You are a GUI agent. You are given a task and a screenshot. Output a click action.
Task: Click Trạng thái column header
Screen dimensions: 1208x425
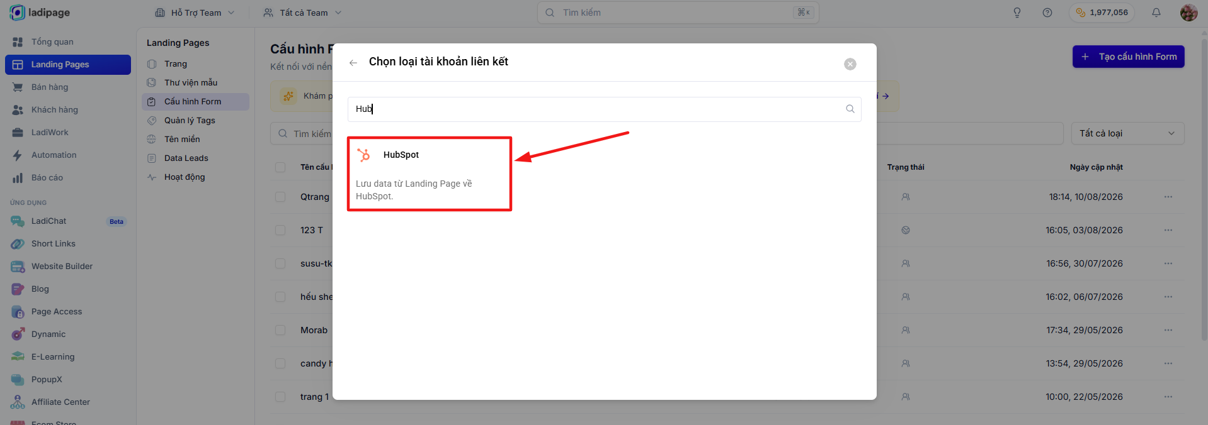coord(906,167)
